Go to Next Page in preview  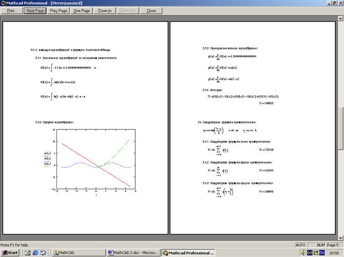(x=35, y=11)
